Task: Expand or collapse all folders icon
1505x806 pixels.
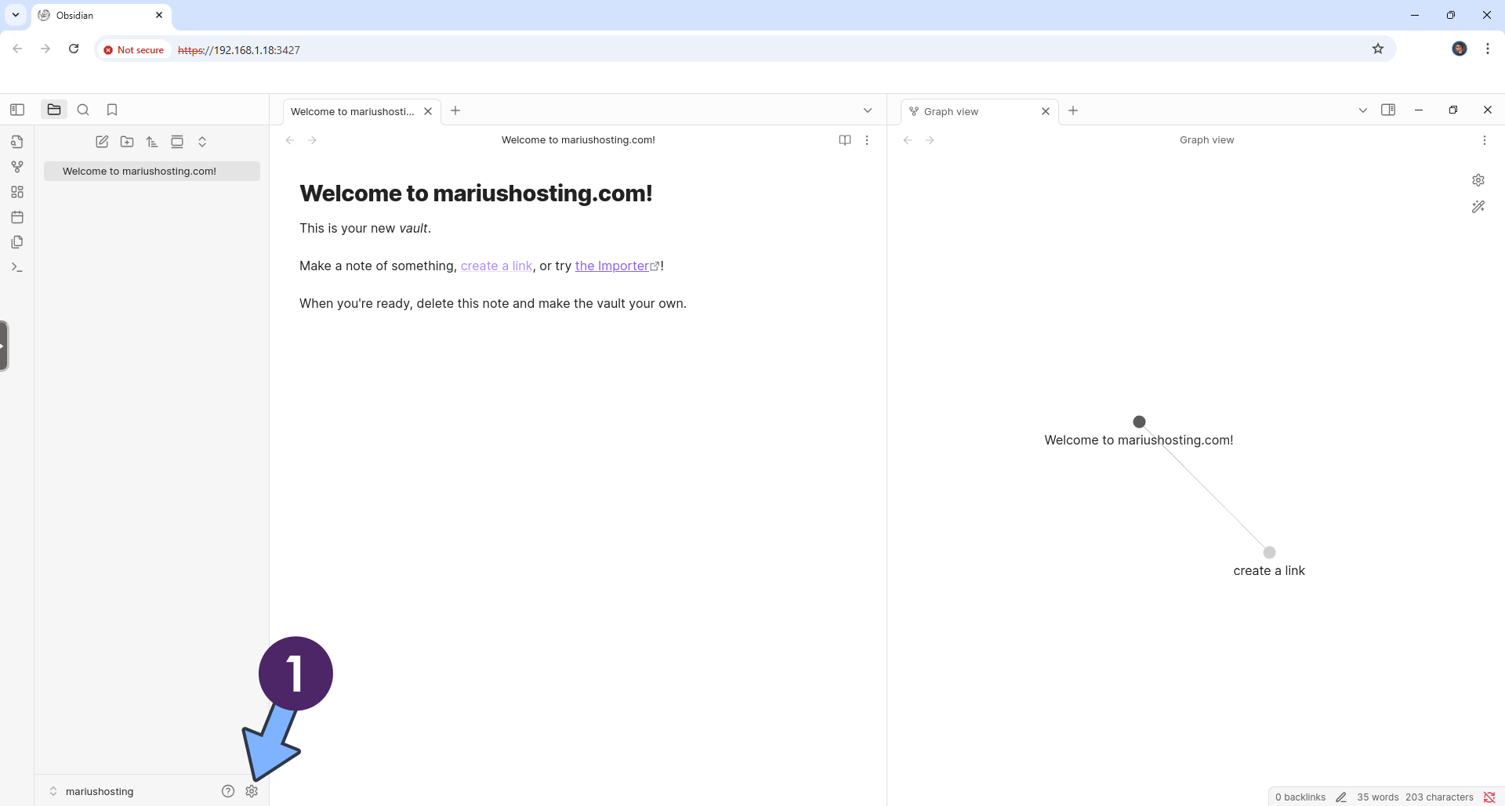Action: (202, 142)
